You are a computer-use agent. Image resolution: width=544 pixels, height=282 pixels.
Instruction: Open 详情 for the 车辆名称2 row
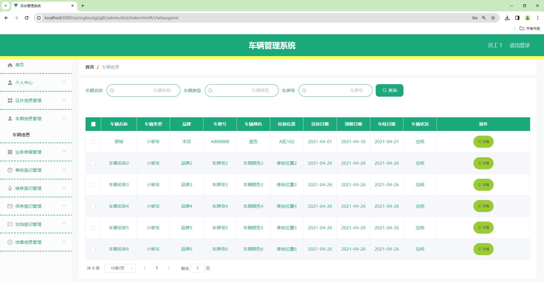coord(483,163)
